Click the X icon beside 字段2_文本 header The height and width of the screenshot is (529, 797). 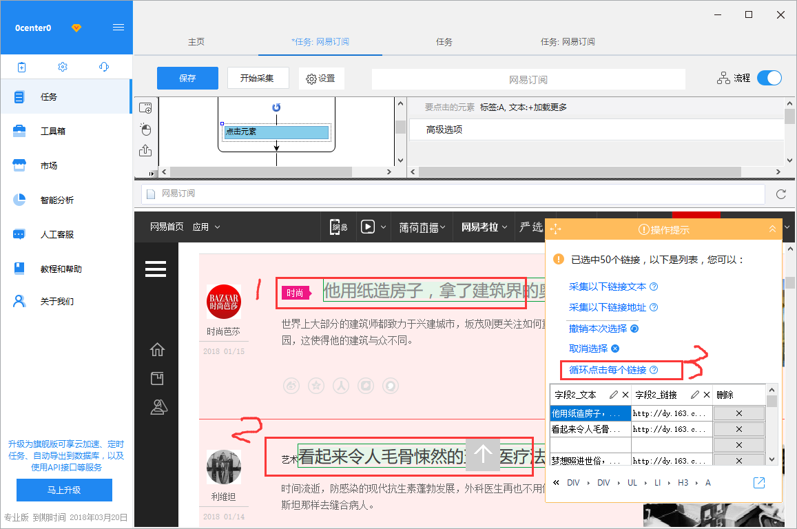pyautogui.click(x=625, y=395)
